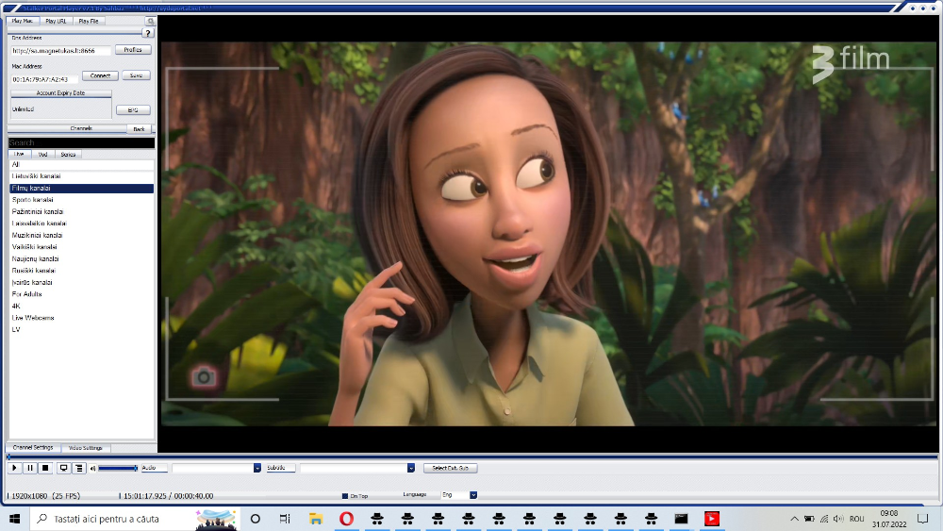Switch to the Play Mac tab
This screenshot has height=531, width=943.
(23, 21)
